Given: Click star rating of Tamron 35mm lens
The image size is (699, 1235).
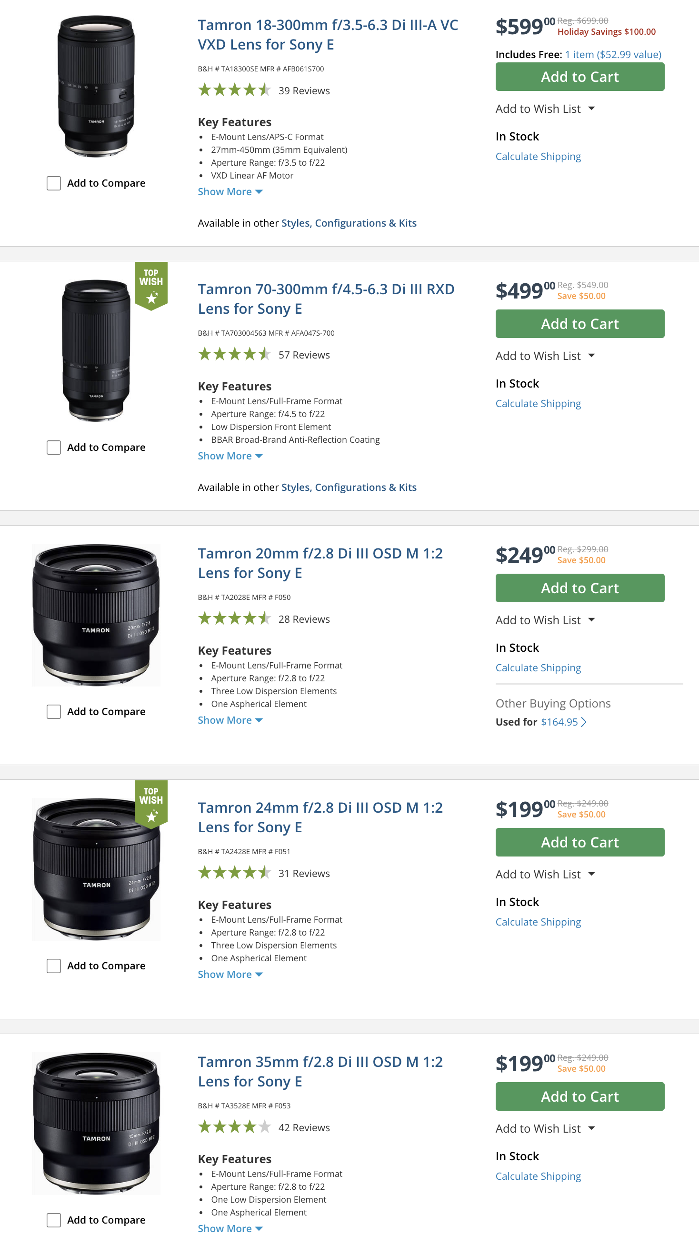Looking at the screenshot, I should click(x=234, y=1126).
